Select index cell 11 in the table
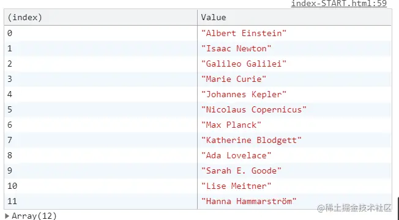This screenshot has height=220, width=399. click(101, 201)
